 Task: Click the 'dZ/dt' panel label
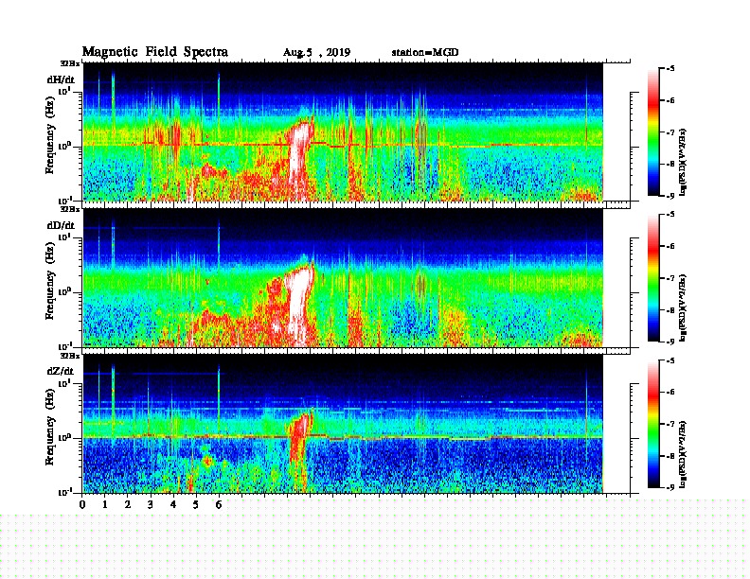tap(61, 371)
